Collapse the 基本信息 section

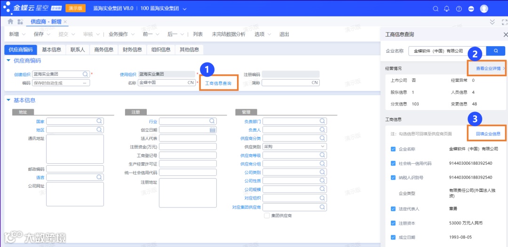[x=8, y=100]
